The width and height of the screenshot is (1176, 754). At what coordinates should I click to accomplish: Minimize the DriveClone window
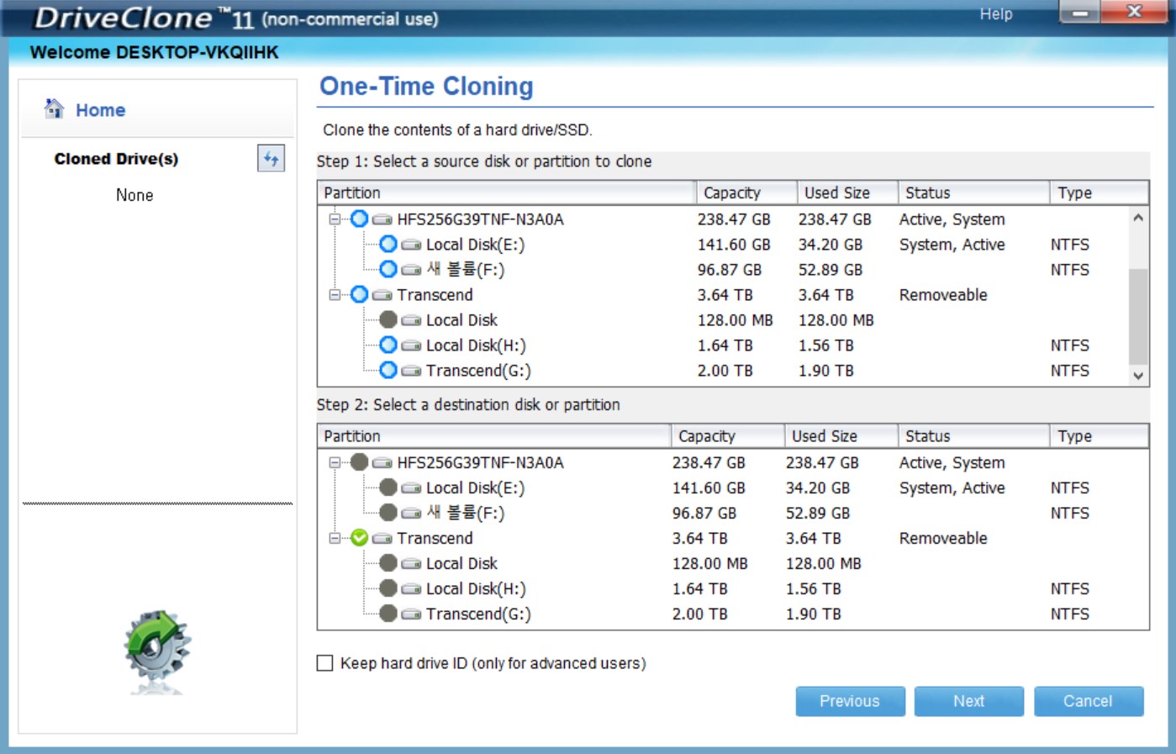click(x=1080, y=12)
